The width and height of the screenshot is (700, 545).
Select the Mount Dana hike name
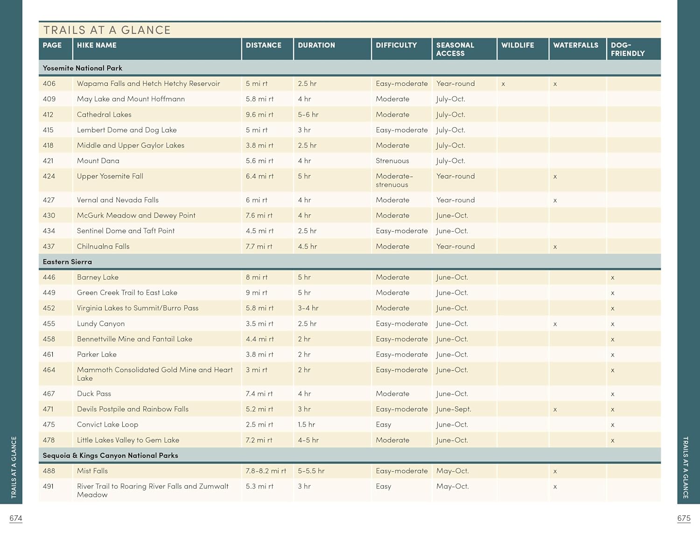(x=98, y=161)
